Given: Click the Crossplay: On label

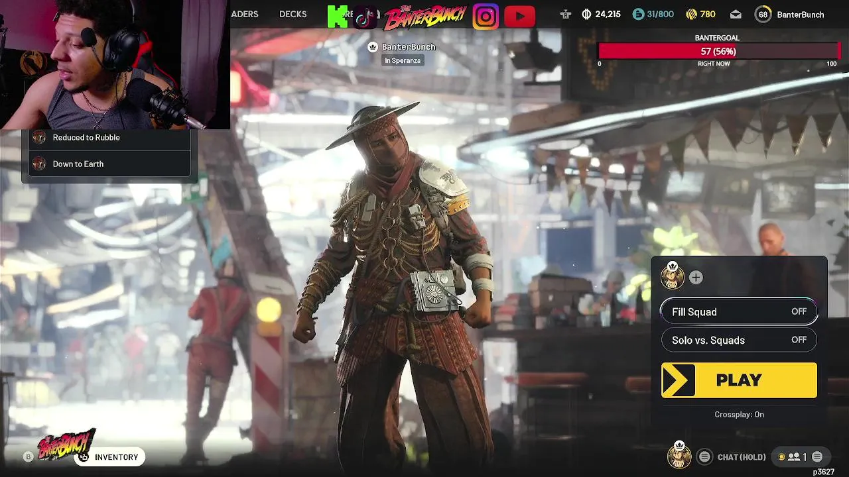Looking at the screenshot, I should [x=739, y=415].
